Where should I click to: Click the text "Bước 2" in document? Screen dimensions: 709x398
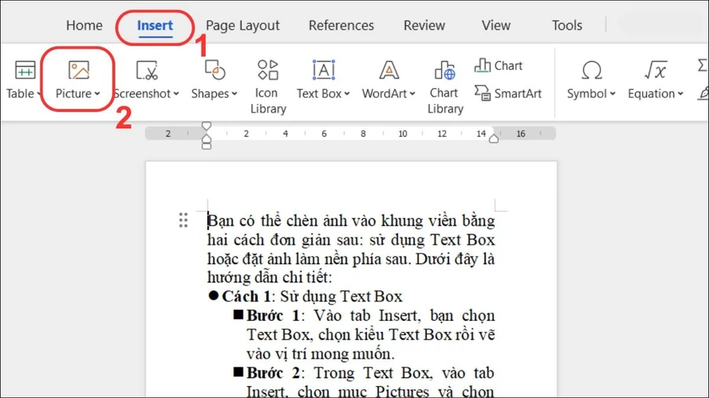point(273,373)
